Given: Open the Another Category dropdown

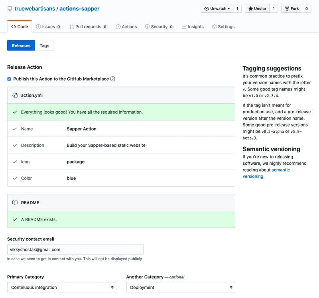Looking at the screenshot, I should click(x=181, y=287).
